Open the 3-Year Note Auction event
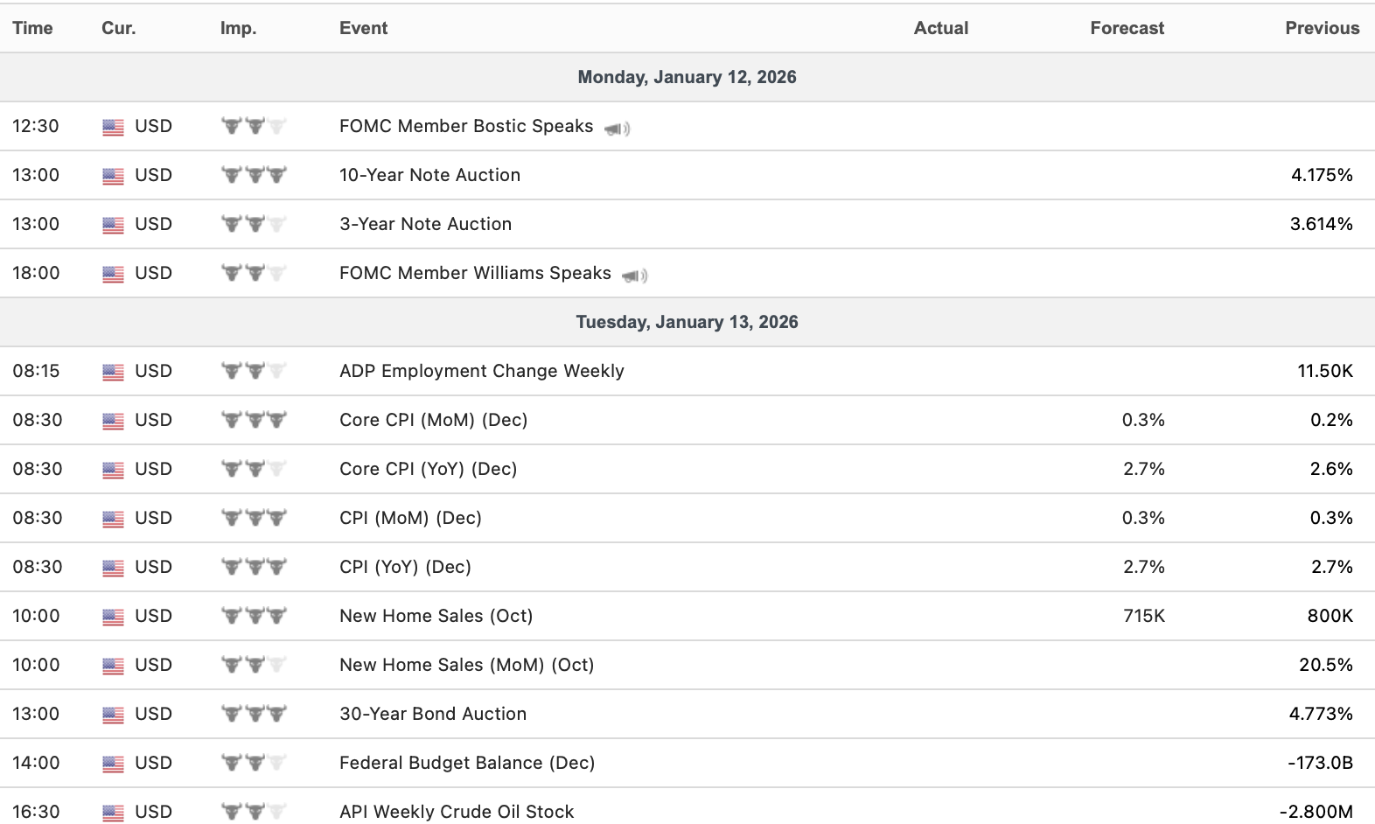1375x824 pixels. tap(425, 224)
